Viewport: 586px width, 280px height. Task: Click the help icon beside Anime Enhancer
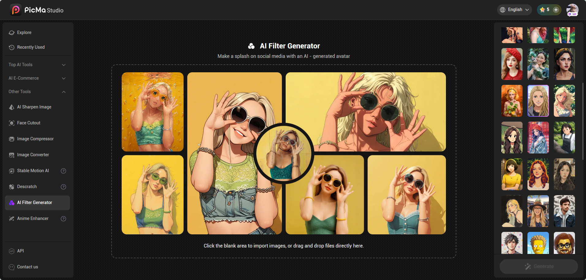(x=63, y=219)
